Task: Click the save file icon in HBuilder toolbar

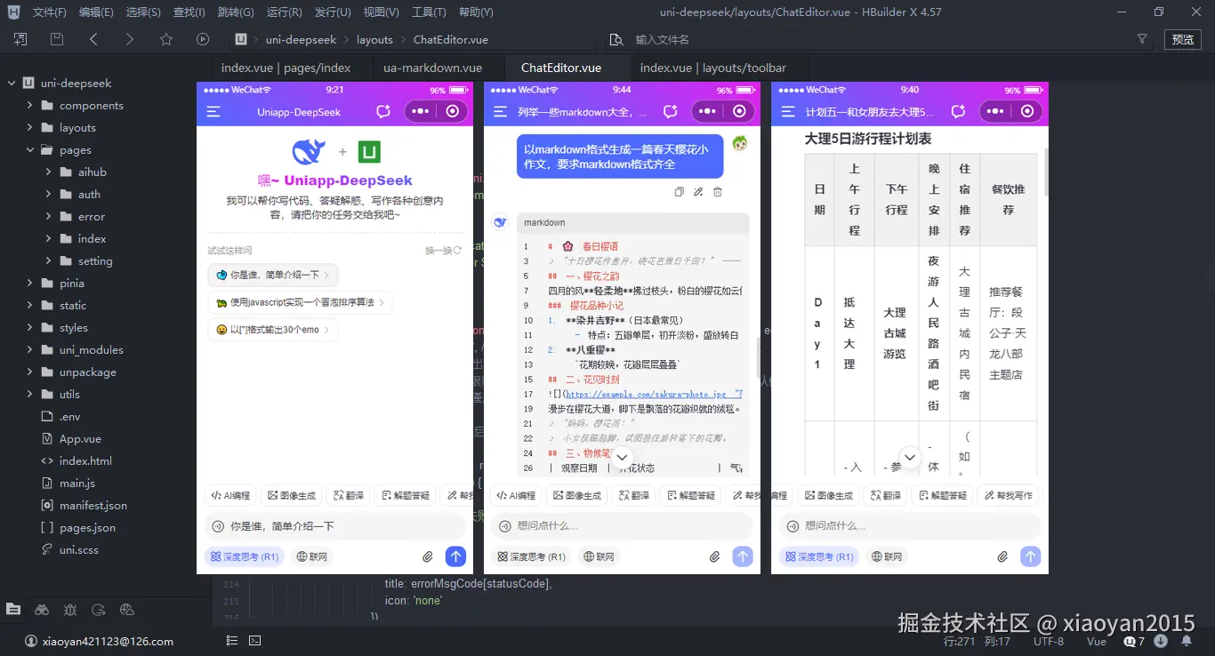Action: [56, 39]
